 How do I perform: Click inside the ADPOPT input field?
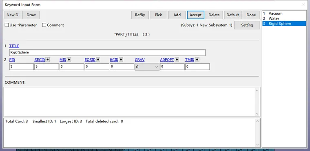pos(172,67)
